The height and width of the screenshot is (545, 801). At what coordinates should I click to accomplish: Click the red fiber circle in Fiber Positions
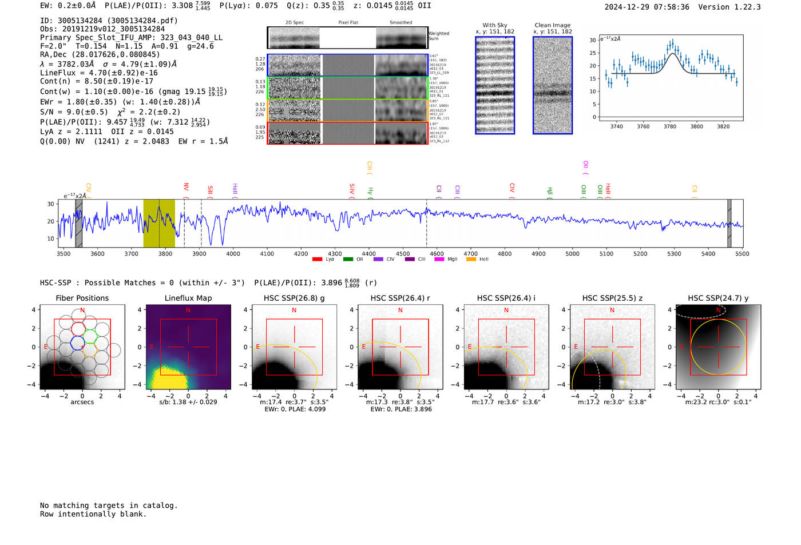click(78, 329)
